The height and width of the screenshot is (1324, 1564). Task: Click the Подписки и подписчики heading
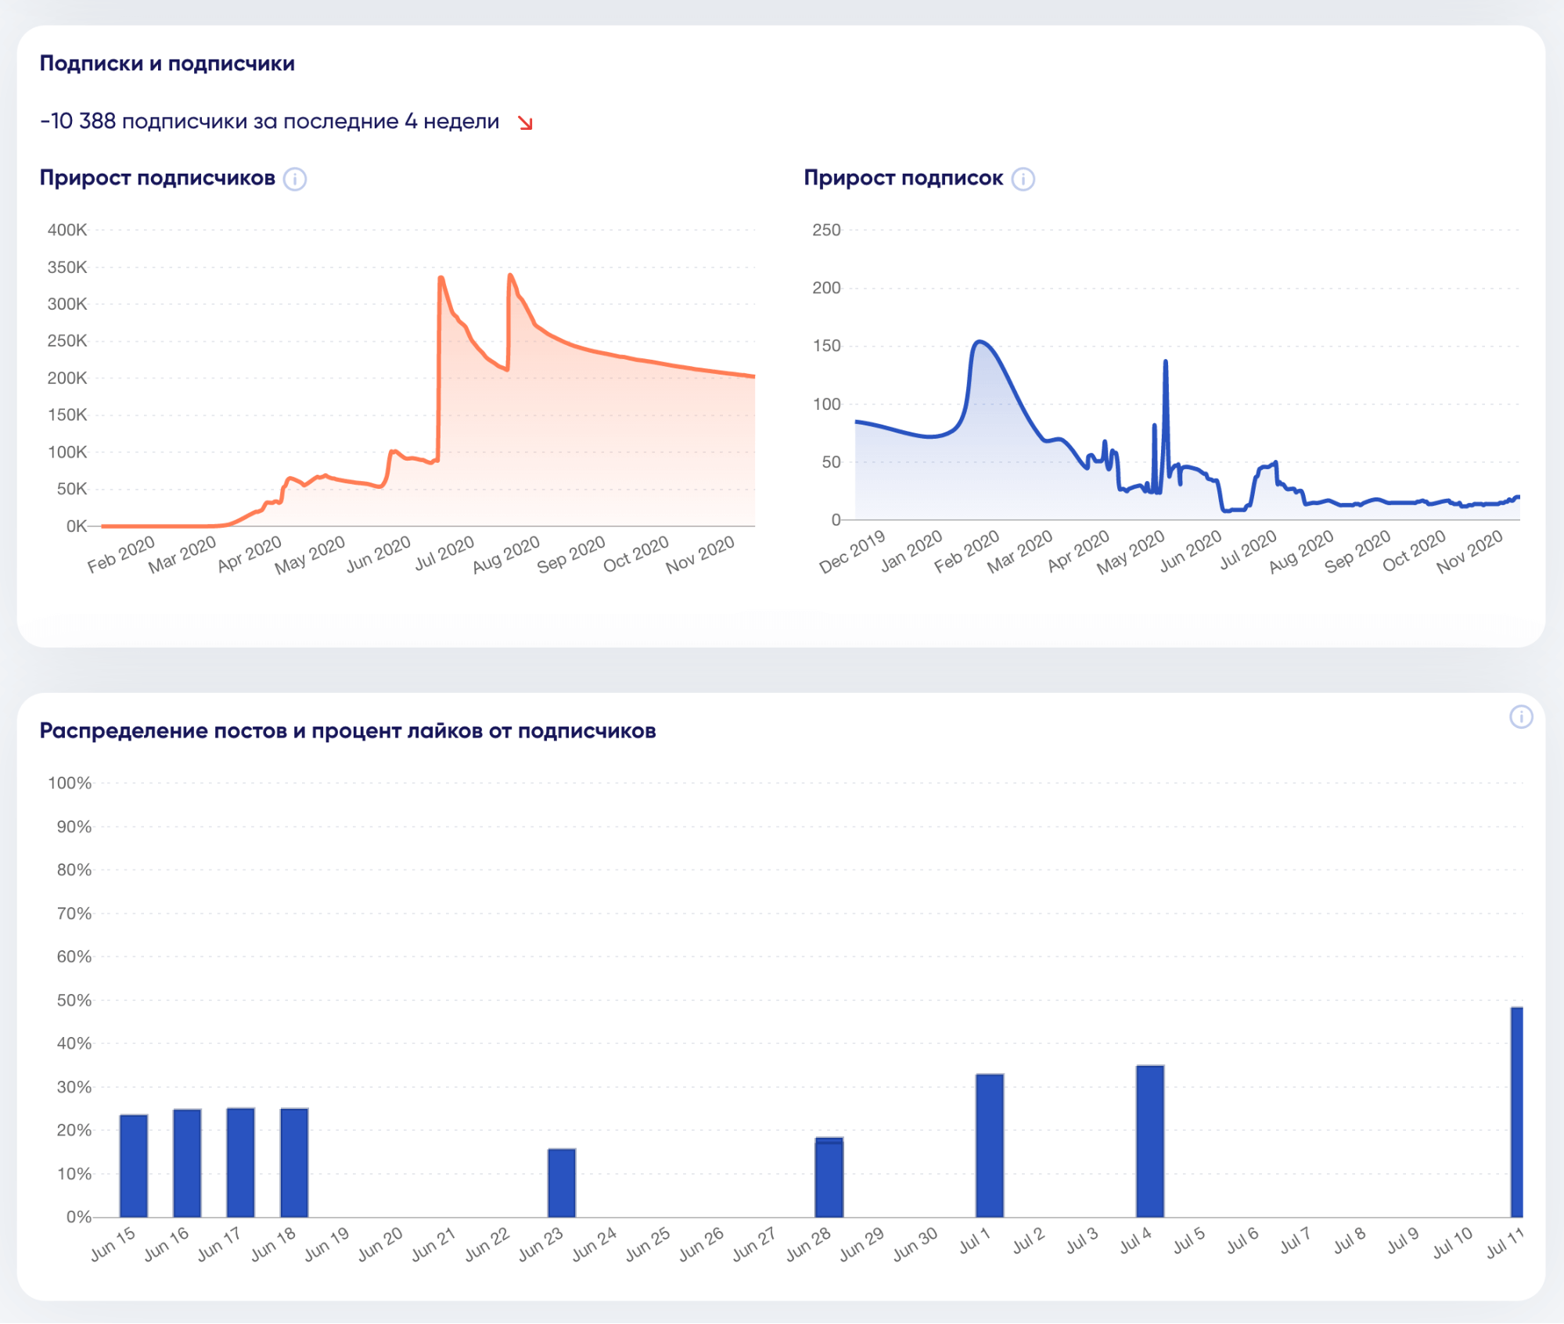167,63
